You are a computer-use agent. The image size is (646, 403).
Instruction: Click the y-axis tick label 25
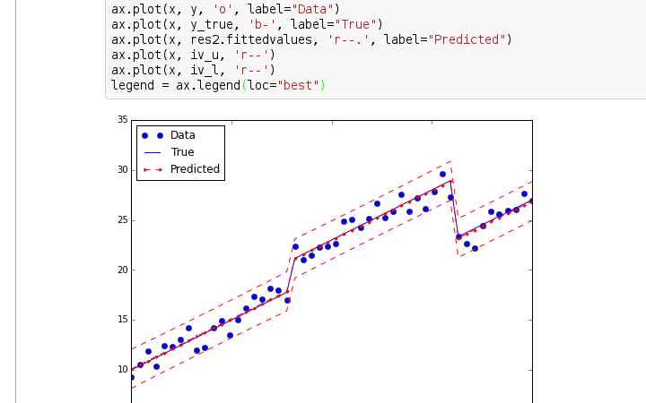122,220
